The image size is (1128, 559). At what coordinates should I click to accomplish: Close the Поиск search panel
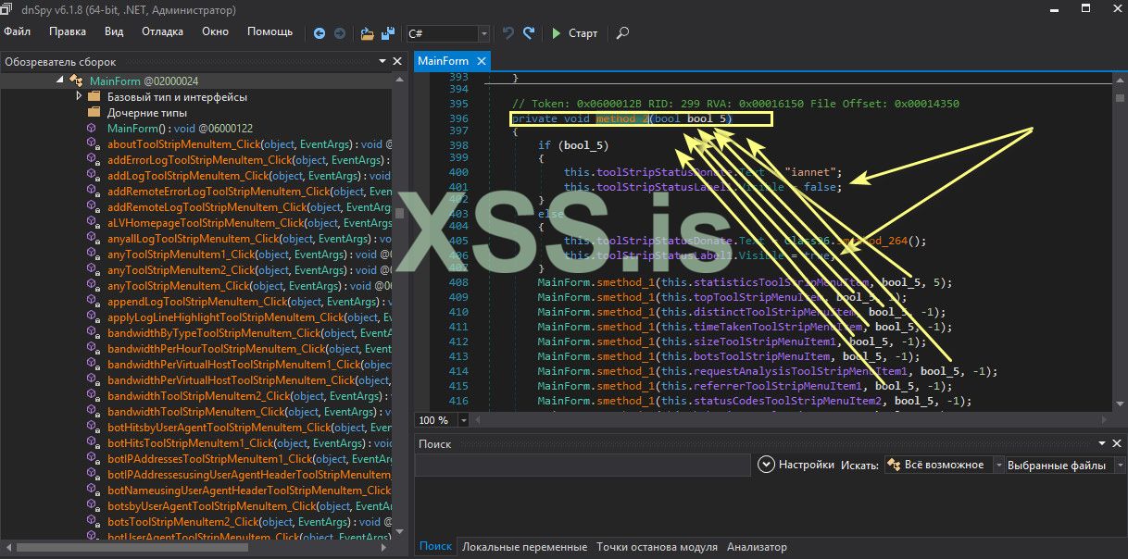(1118, 444)
